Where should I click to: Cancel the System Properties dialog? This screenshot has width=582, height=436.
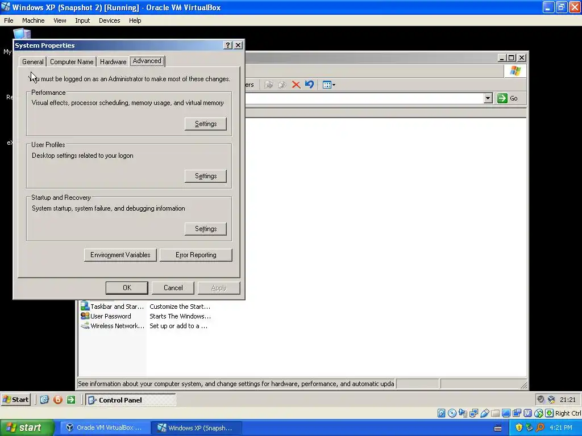tap(173, 288)
